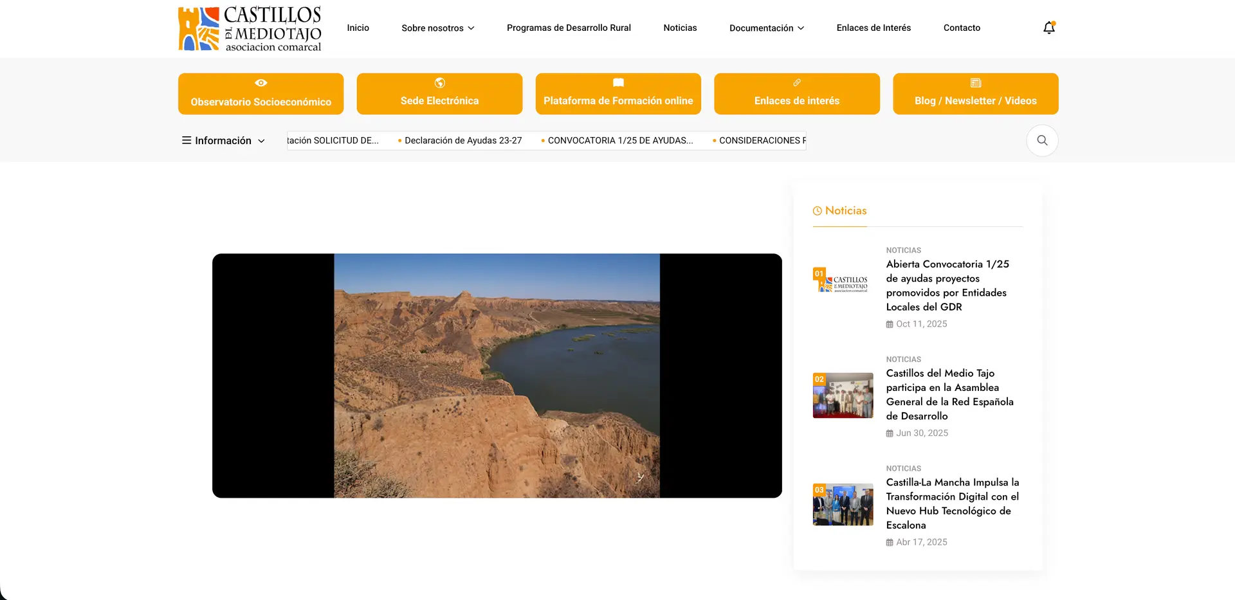Screen dimensions: 1235x600
Task: Click the notification bell icon
Action: click(x=1048, y=28)
